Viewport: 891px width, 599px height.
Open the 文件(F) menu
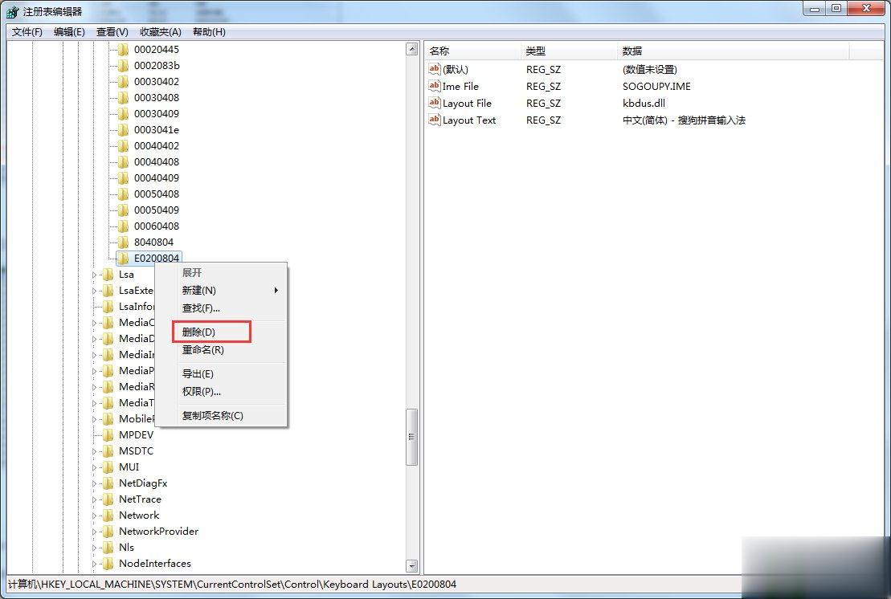27,32
